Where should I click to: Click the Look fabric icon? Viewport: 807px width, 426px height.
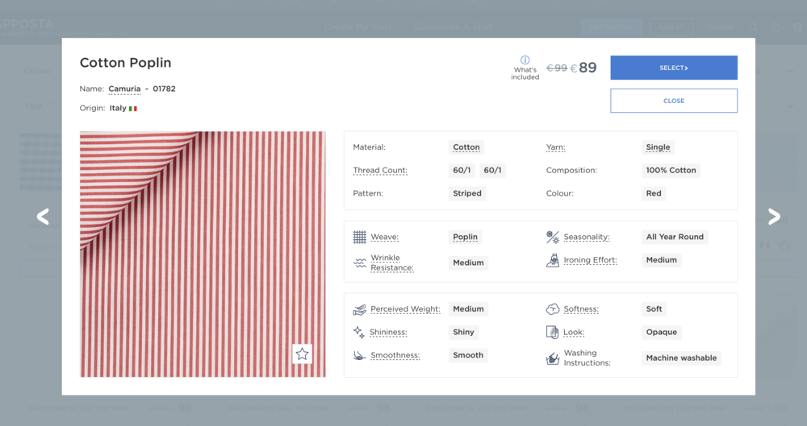[x=552, y=332]
